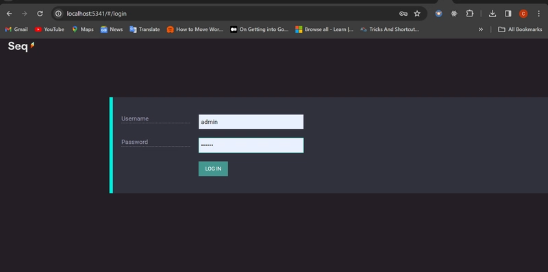
Task: Open the blue circular extension icon
Action: [438, 14]
